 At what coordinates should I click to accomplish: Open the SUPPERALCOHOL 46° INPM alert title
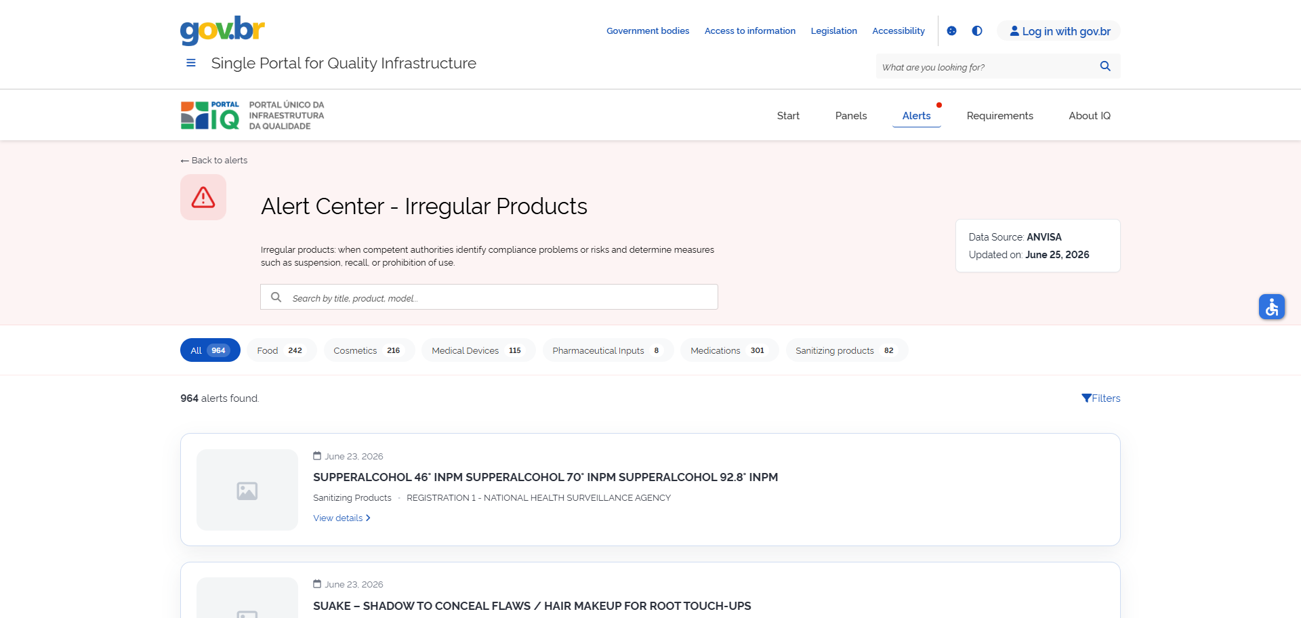[545, 477]
